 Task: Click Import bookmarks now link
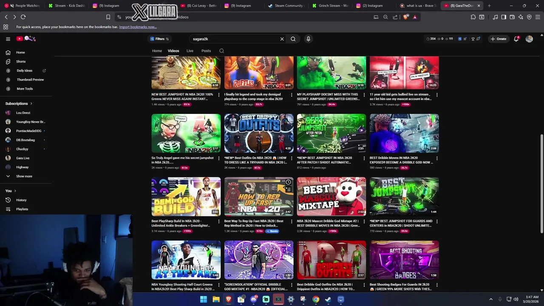[x=138, y=27]
